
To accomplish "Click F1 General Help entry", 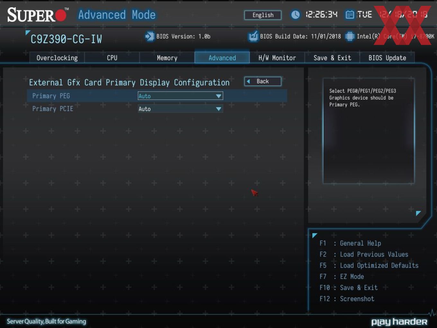I will (350, 243).
